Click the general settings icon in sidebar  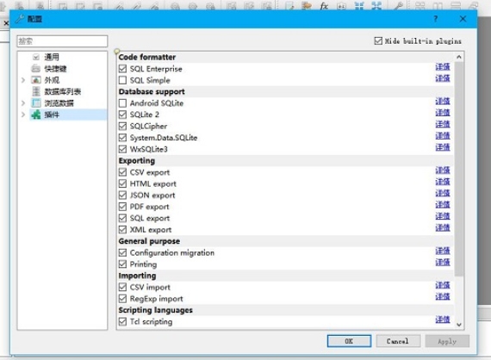pyautogui.click(x=36, y=58)
